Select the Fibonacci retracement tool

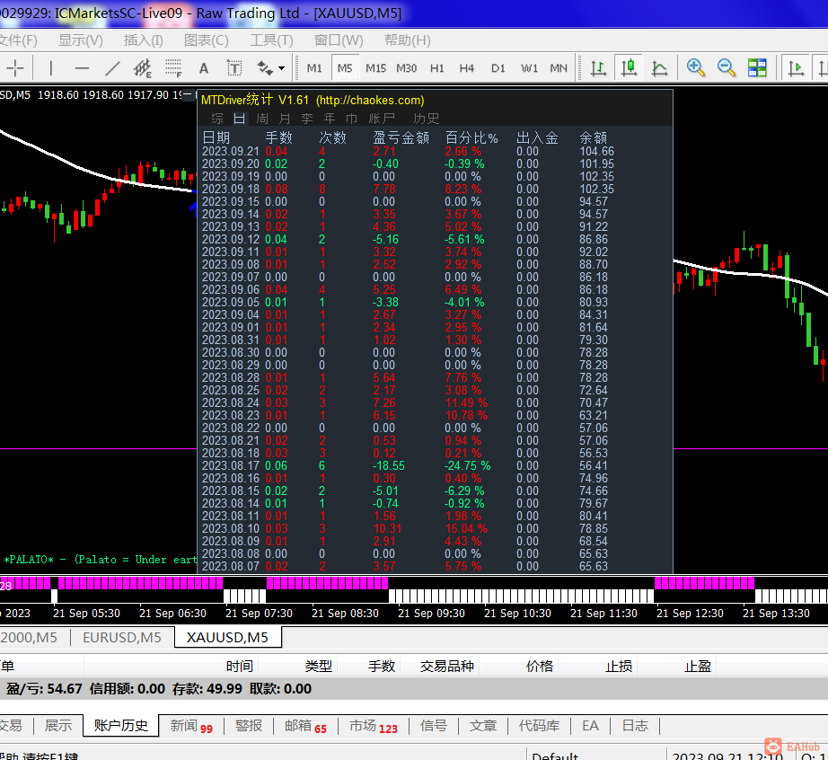(173, 68)
